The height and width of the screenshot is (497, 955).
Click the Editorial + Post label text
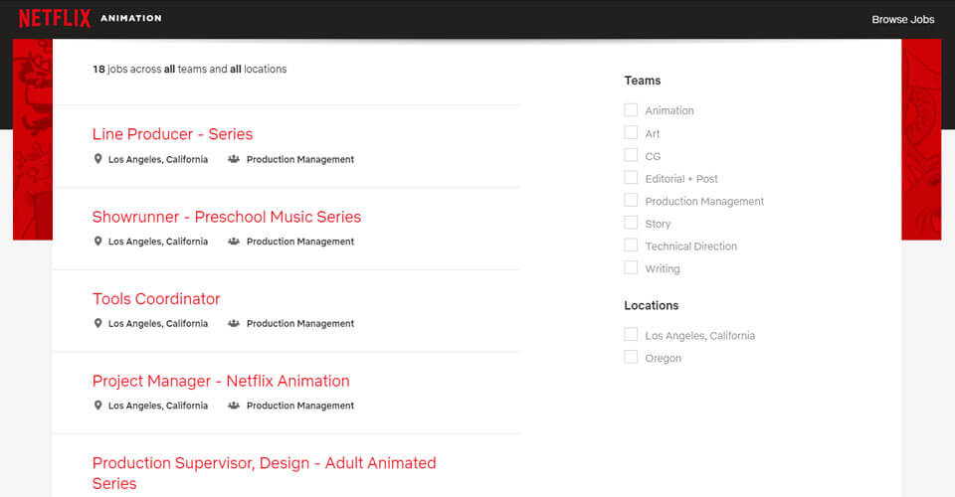(681, 179)
